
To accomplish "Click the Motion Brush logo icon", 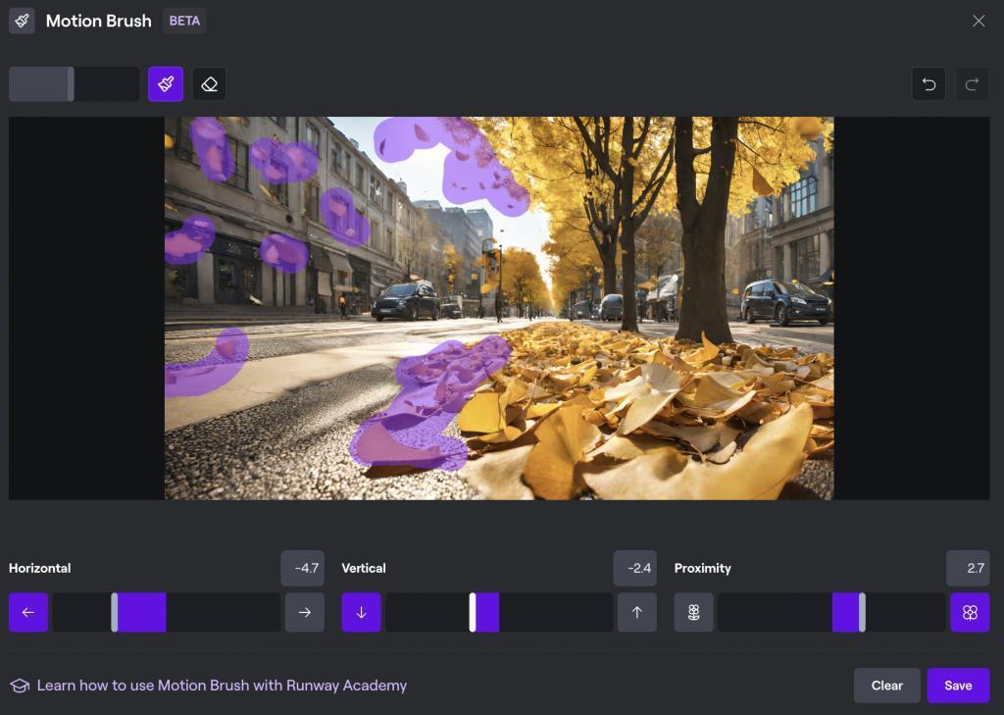I will tap(22, 21).
